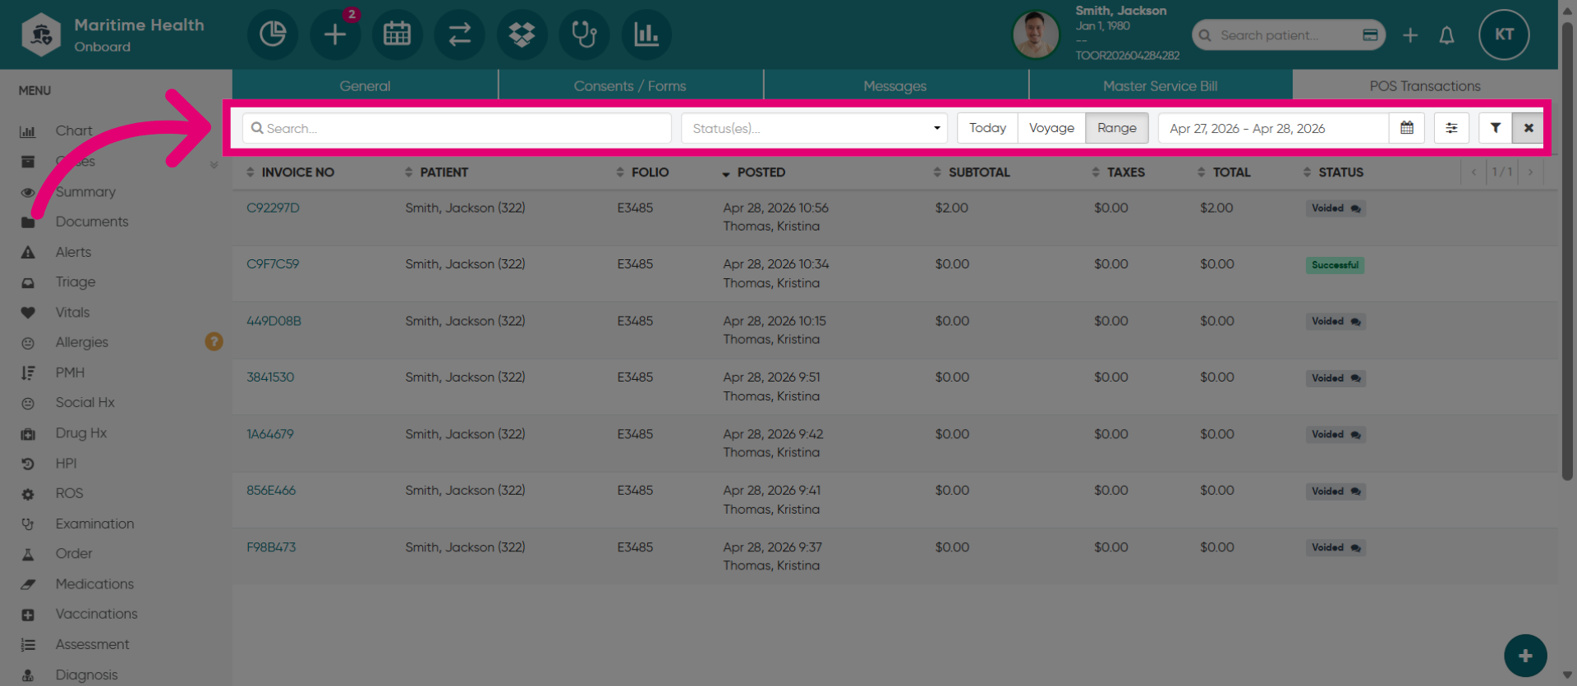Open Triage in the sidebar menu
This screenshot has height=686, width=1577.
coord(76,281)
